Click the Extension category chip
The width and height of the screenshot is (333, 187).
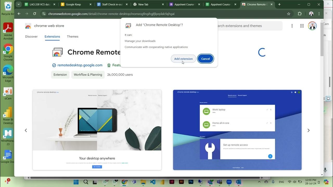(x=60, y=75)
